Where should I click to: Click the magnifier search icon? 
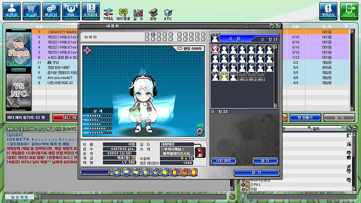(243, 197)
